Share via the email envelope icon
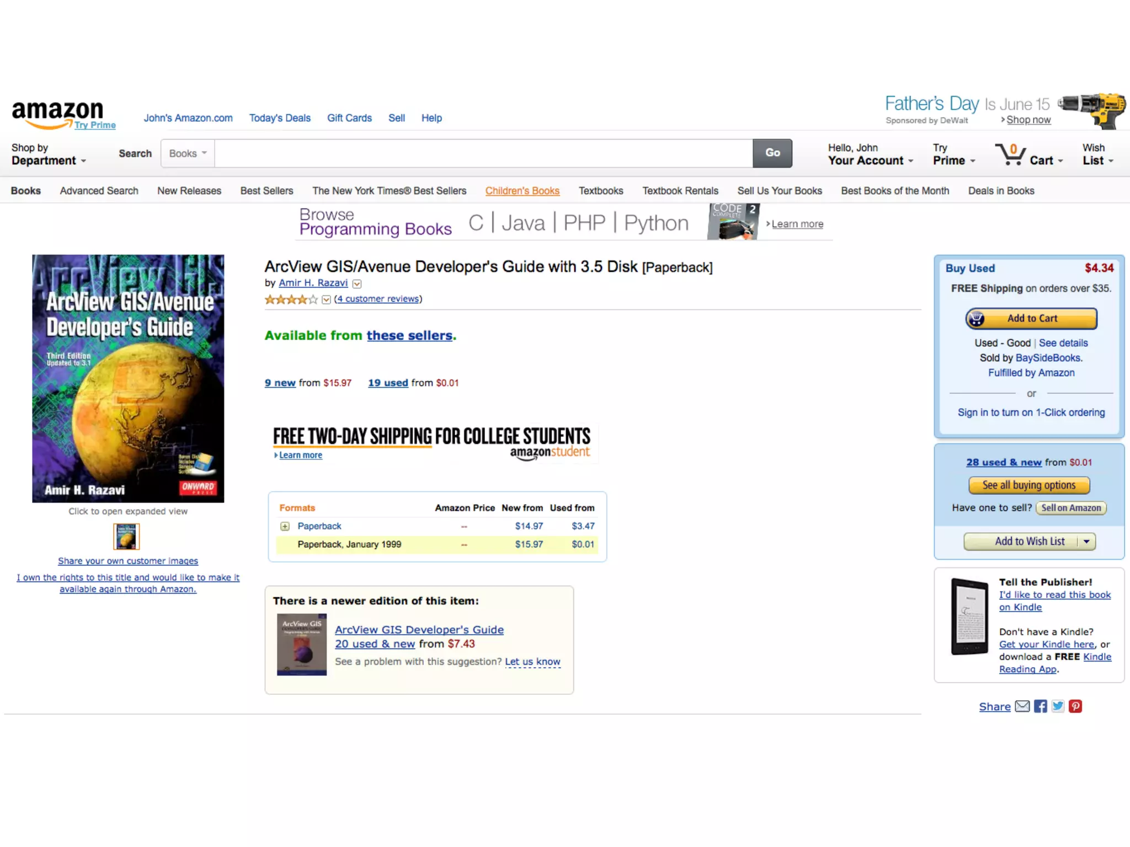 point(1022,706)
